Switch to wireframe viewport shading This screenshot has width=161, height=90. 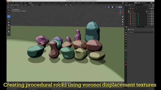click(x=118, y=7)
